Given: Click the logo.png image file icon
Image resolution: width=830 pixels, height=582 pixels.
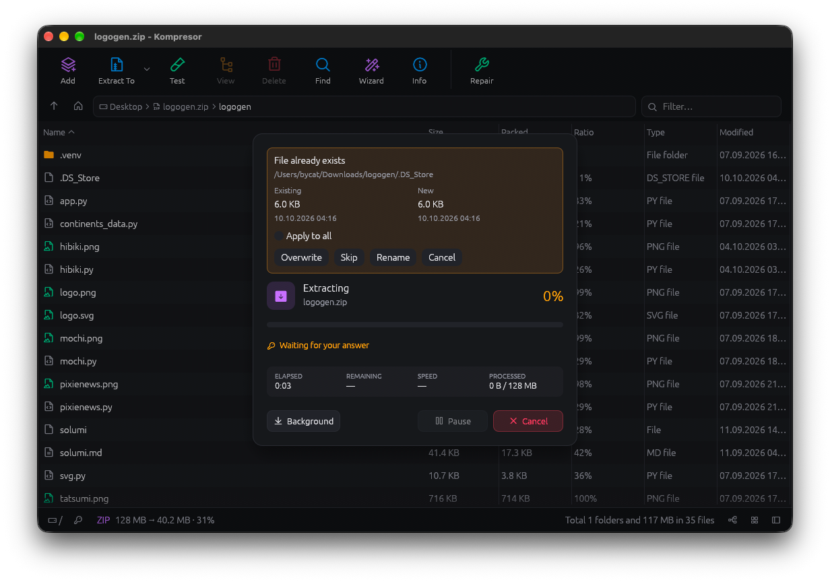Looking at the screenshot, I should pos(49,292).
